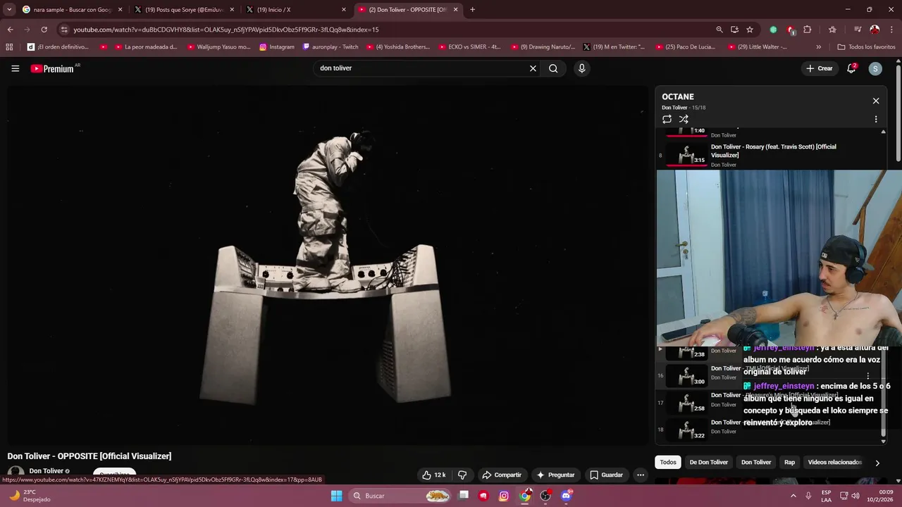Open volume control in system tray
This screenshot has height=507, width=902.
855,496
